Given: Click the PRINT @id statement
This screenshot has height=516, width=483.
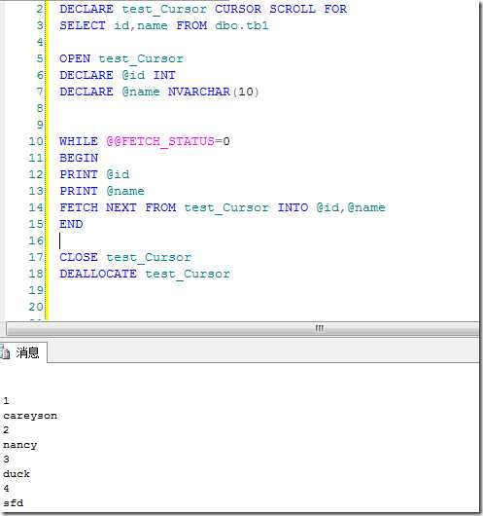Looking at the screenshot, I should [94, 174].
